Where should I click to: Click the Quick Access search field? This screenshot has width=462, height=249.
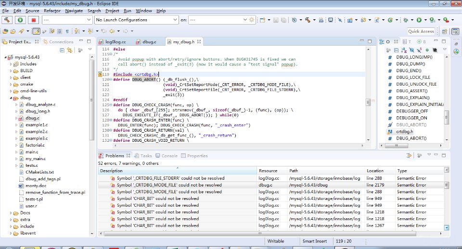tap(421, 31)
